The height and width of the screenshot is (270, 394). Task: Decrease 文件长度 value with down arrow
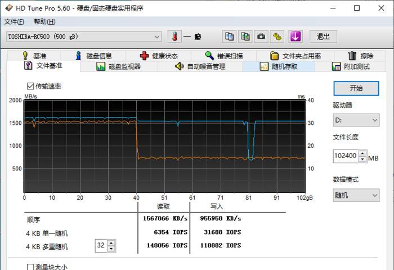[362, 159]
